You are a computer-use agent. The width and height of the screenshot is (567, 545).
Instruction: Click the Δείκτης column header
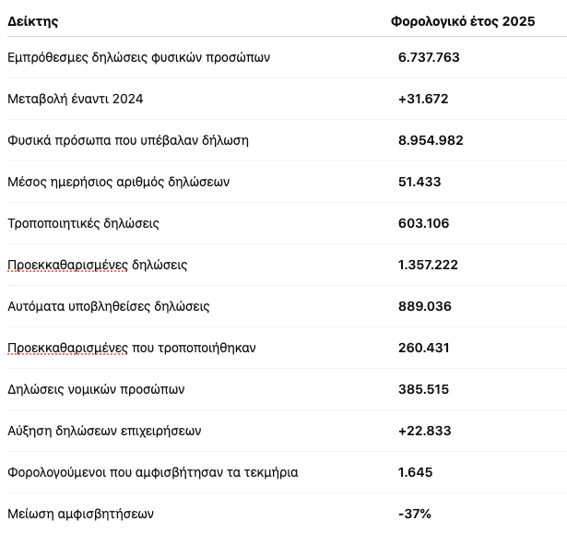point(33,21)
